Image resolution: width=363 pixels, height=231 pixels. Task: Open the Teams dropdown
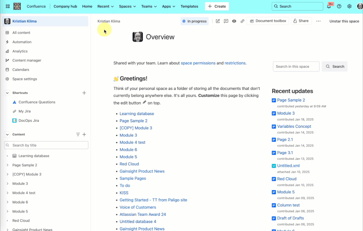click(x=149, y=6)
